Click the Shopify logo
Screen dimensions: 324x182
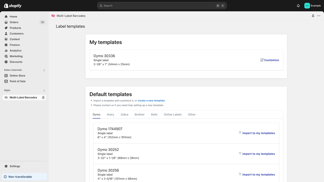[x=13, y=6]
